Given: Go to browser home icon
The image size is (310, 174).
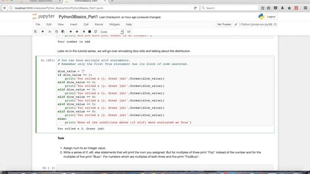Looking at the screenshot, I should pyautogui.click(x=289, y=8).
